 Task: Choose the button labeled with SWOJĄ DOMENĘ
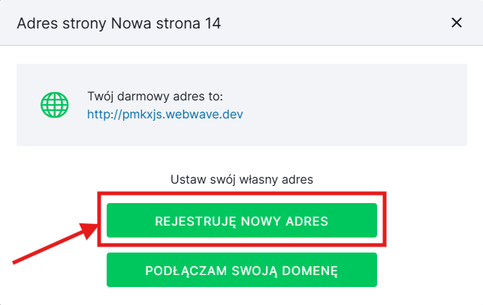(241, 270)
